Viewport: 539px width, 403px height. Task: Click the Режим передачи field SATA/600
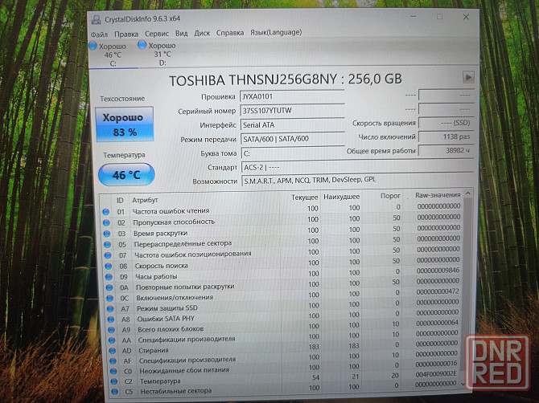(x=293, y=139)
